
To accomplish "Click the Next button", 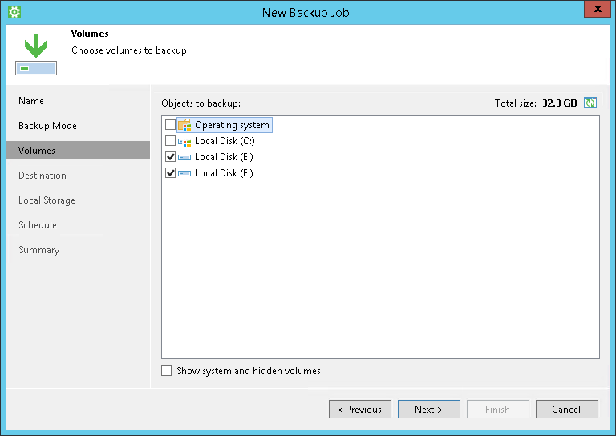I will click(428, 410).
